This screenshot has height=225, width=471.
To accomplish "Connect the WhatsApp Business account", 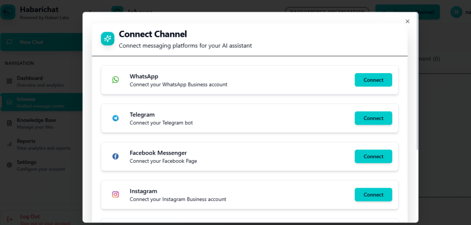I will point(373,80).
